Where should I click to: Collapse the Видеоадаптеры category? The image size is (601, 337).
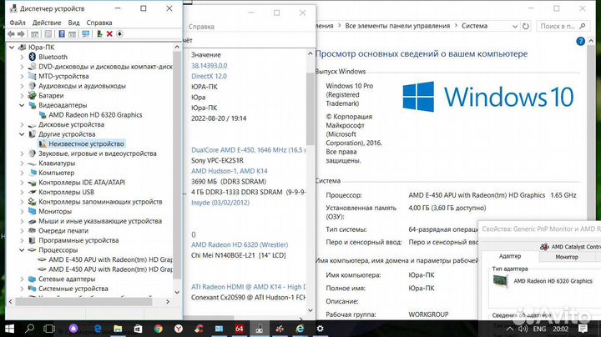[22, 105]
